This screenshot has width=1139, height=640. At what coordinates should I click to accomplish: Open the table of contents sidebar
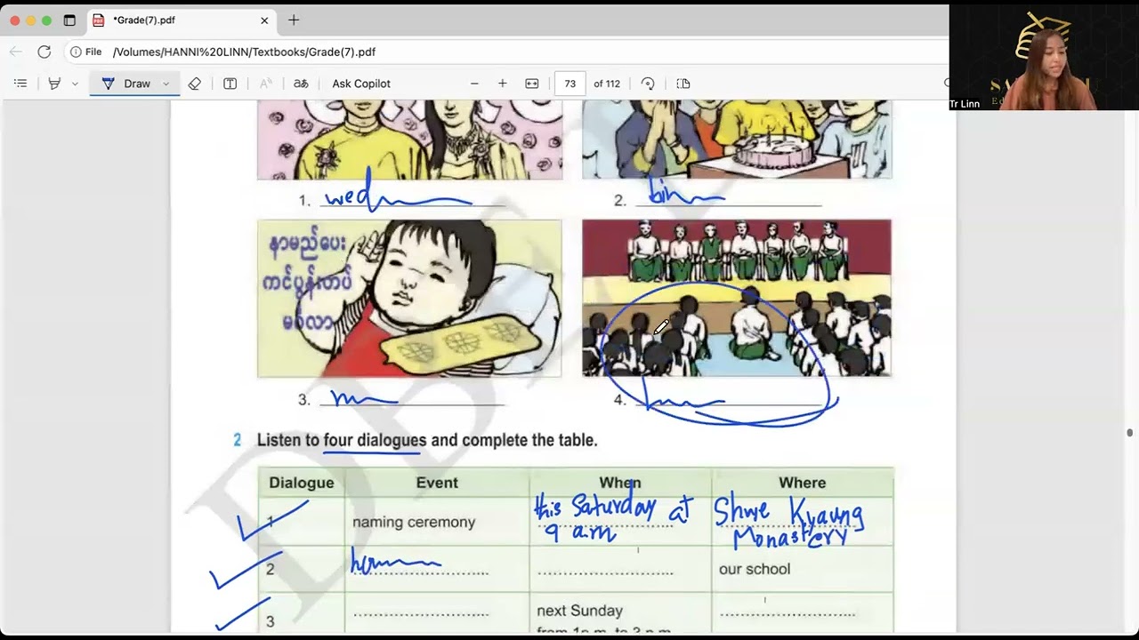coord(20,84)
